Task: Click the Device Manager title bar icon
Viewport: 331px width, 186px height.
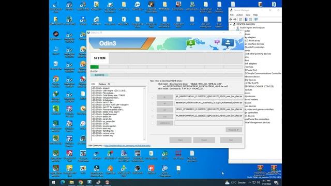Action: coord(231,10)
